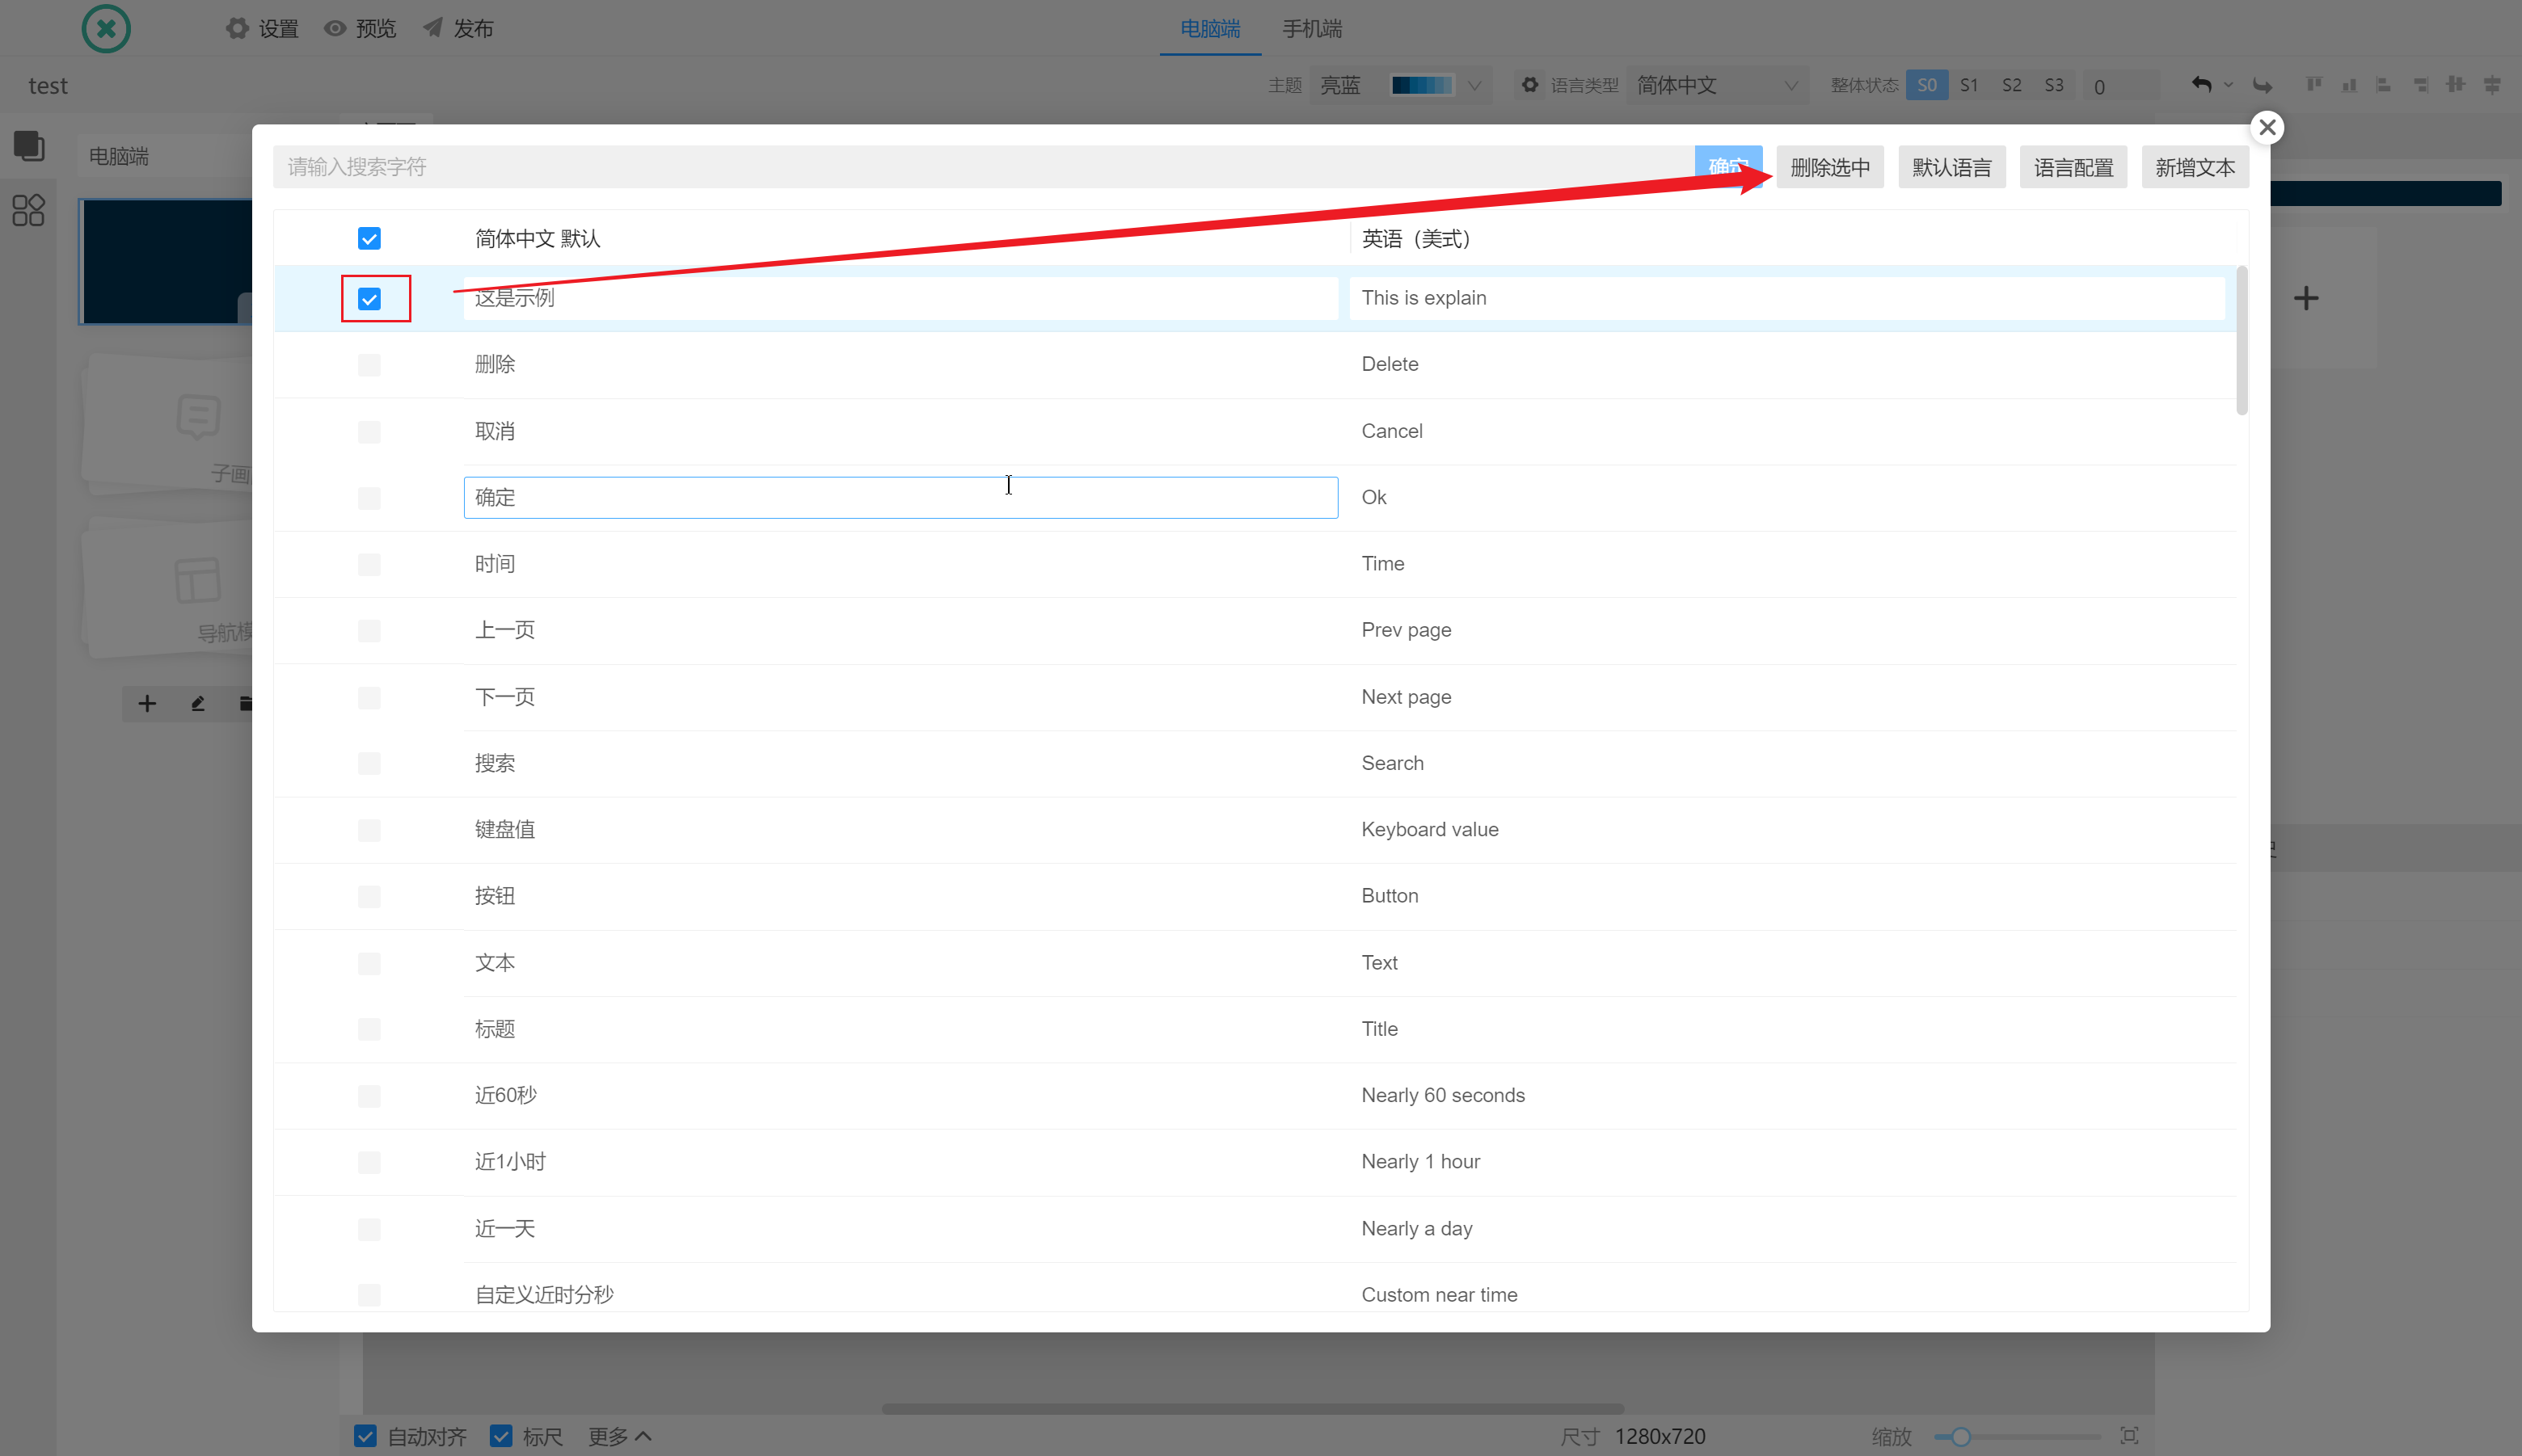Click the This is explain field
Screen dimensions: 2522x1456
(x=1786, y=298)
